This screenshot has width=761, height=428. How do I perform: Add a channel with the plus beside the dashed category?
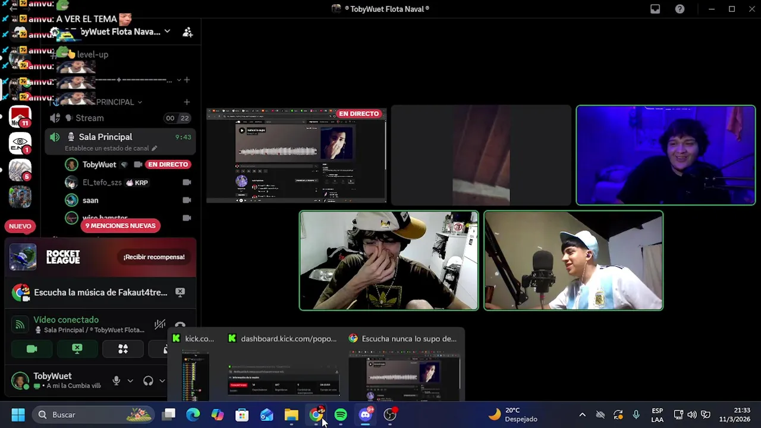click(187, 80)
